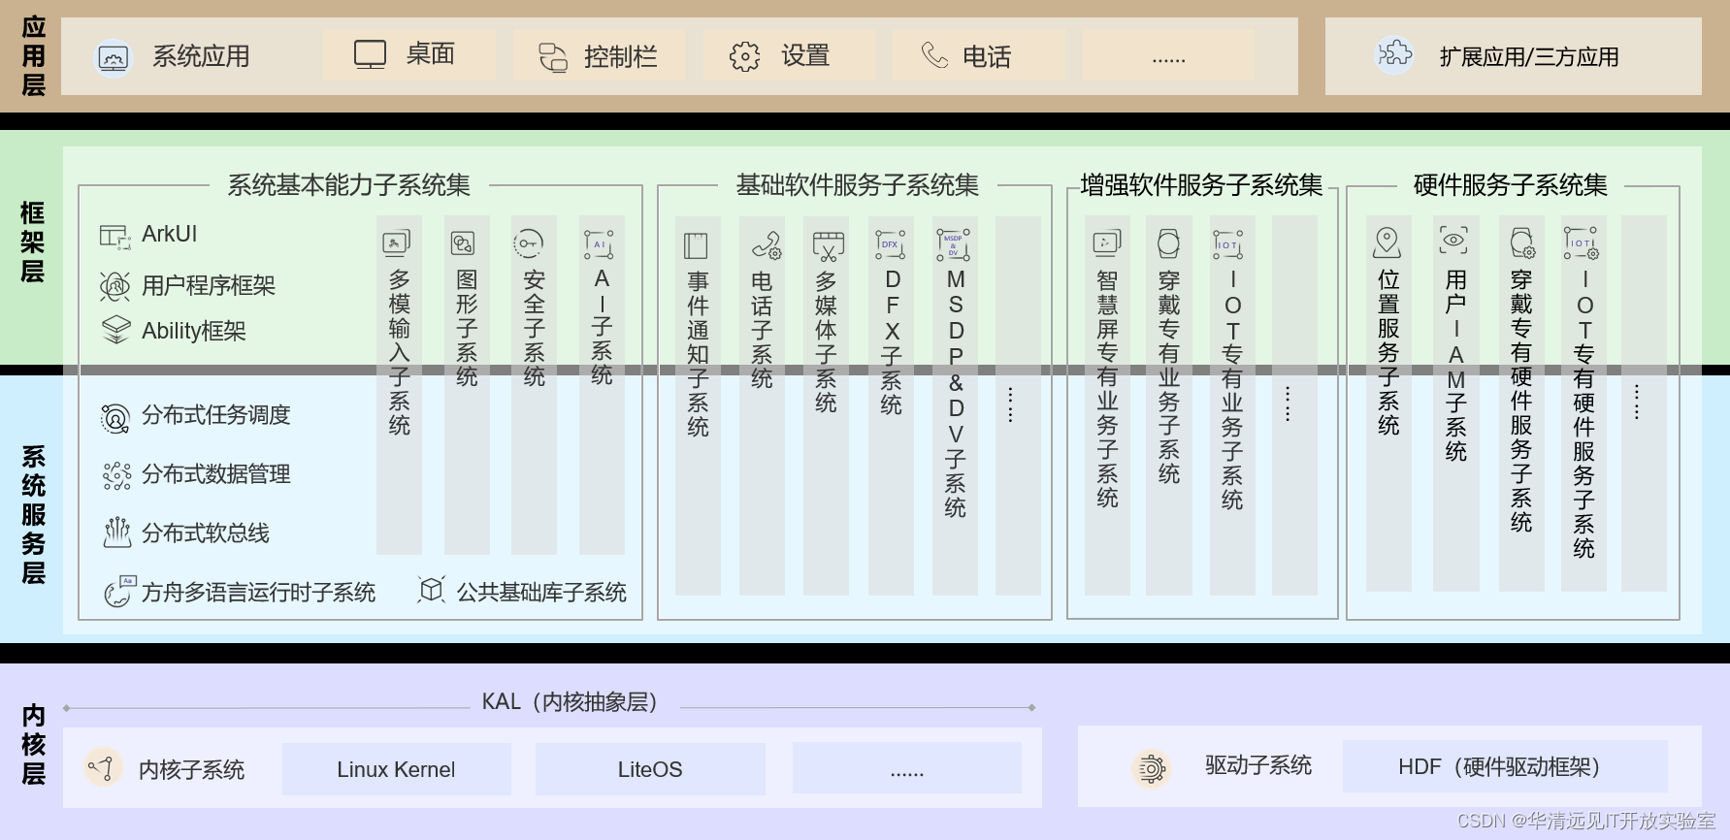Click the Ability框架 text

[194, 331]
